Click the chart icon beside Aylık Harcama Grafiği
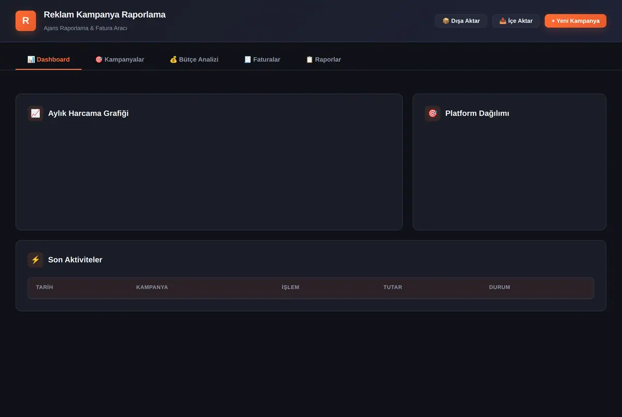622x417 pixels. pyautogui.click(x=35, y=113)
